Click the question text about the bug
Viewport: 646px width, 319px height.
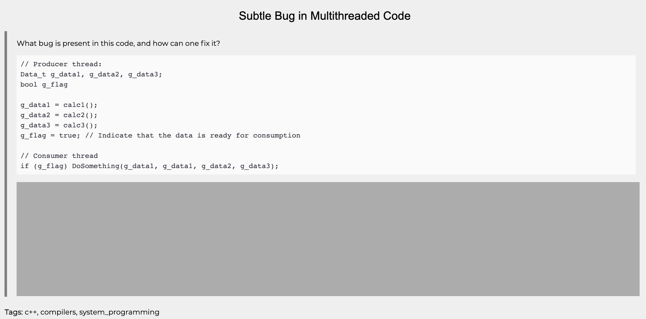(x=118, y=43)
